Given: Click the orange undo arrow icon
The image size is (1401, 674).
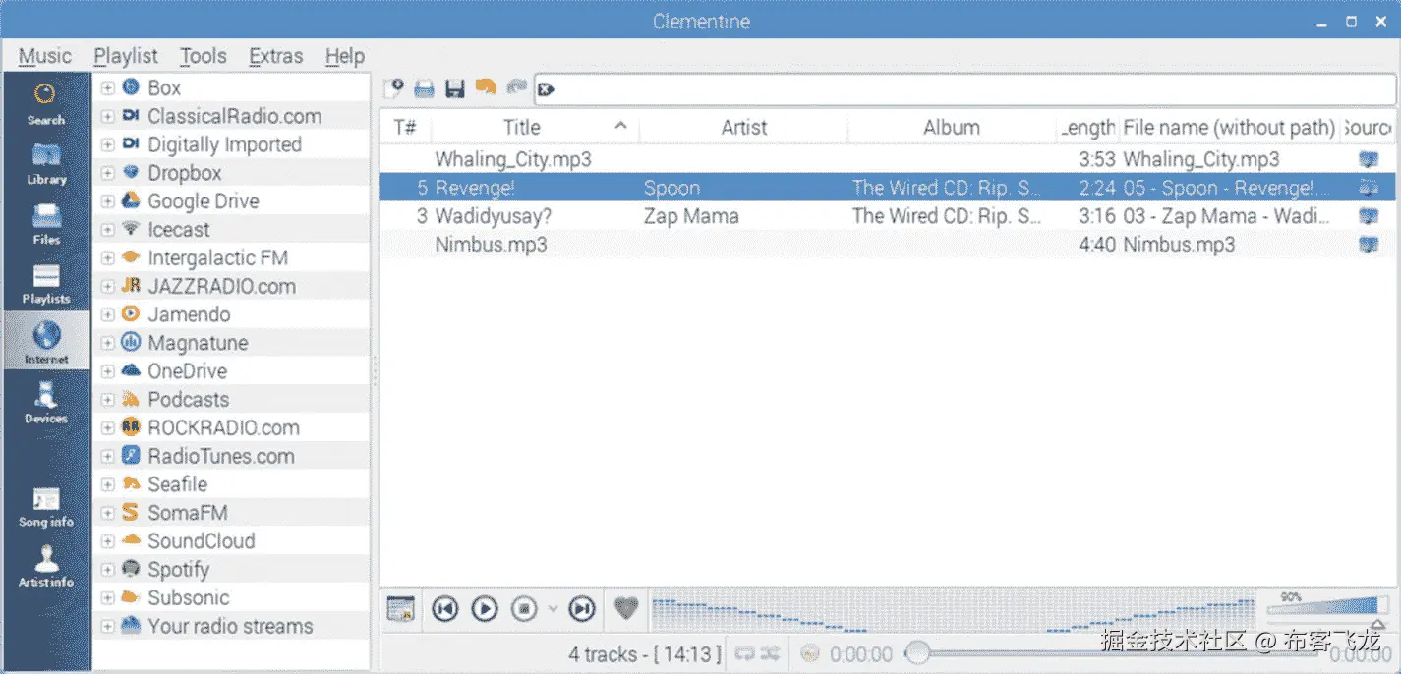Looking at the screenshot, I should tap(486, 87).
